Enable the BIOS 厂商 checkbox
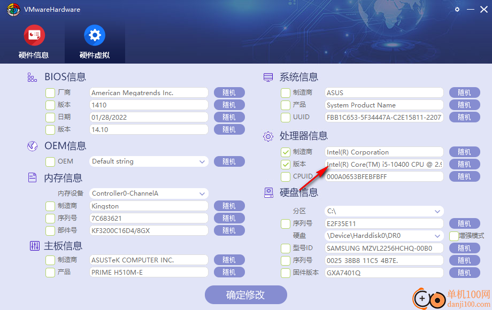Screen dimensions: 492x310 [x=50, y=93]
